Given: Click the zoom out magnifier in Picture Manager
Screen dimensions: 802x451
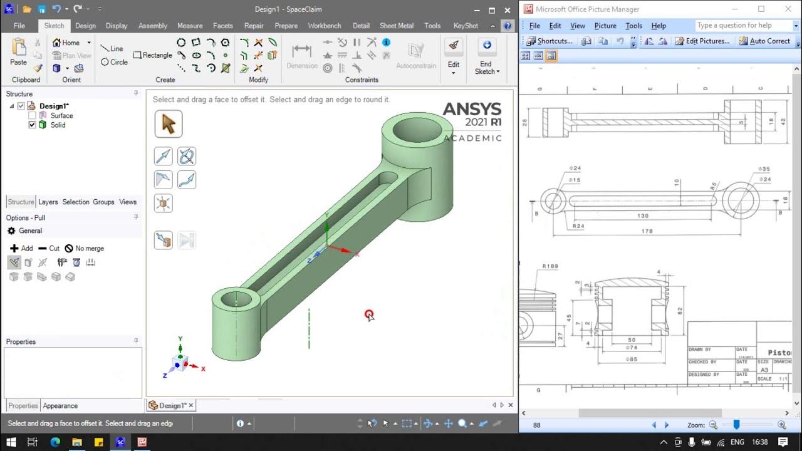Looking at the screenshot, I should [713, 425].
